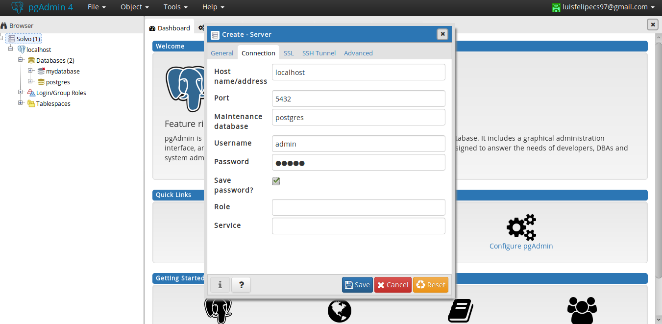The image size is (662, 324).
Task: Close the Create - Server dialog
Action: [x=442, y=34]
